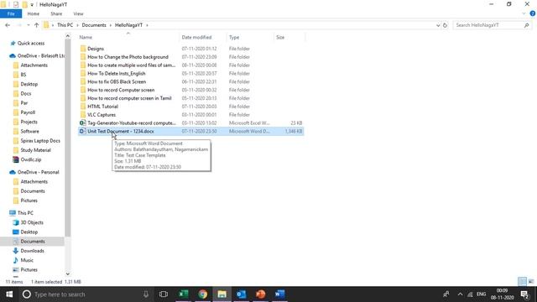Open Downloads under This PC
The width and height of the screenshot is (537, 302).
(x=32, y=251)
